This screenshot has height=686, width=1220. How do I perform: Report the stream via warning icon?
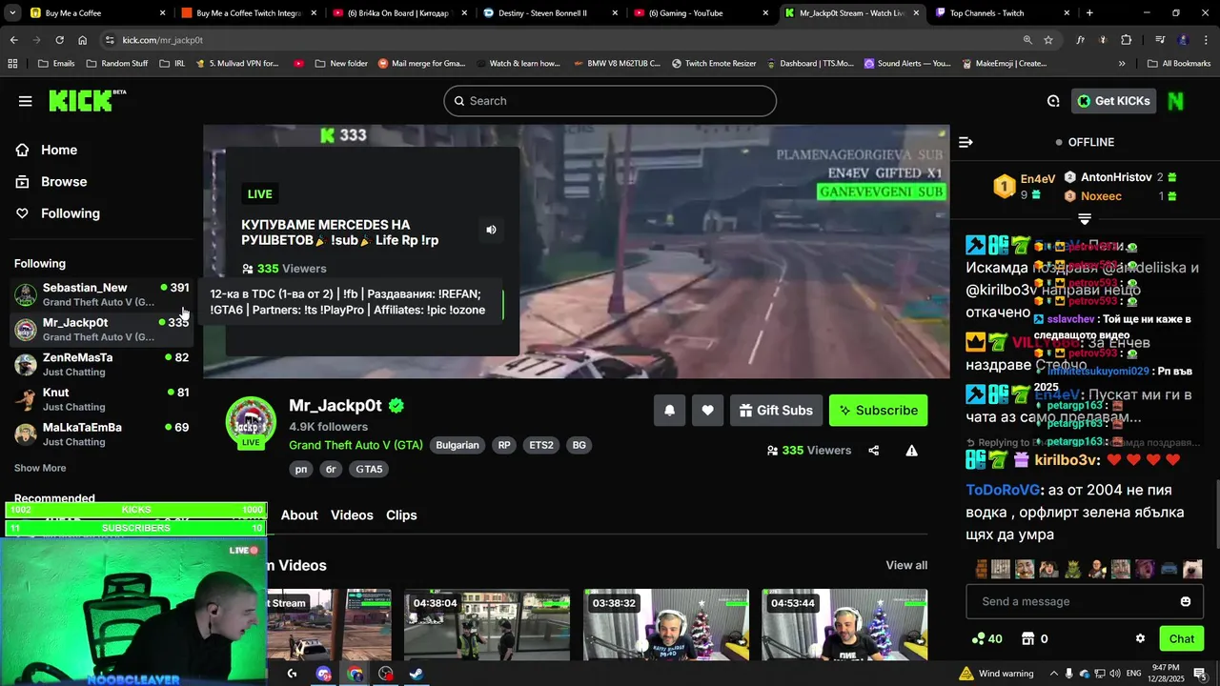point(911,451)
